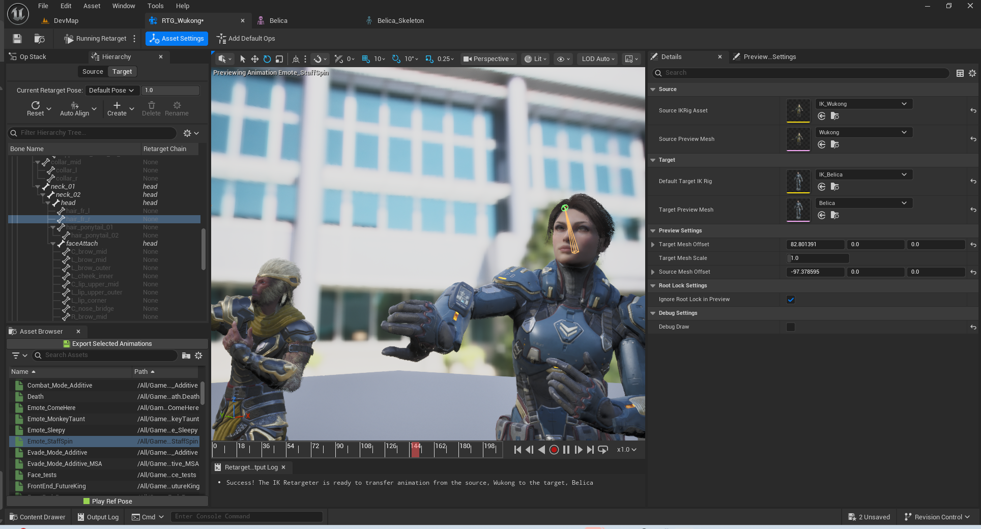Viewport: 981px width, 529px height.
Task: Open the Current Retarget Pose dropdown
Action: coord(111,91)
